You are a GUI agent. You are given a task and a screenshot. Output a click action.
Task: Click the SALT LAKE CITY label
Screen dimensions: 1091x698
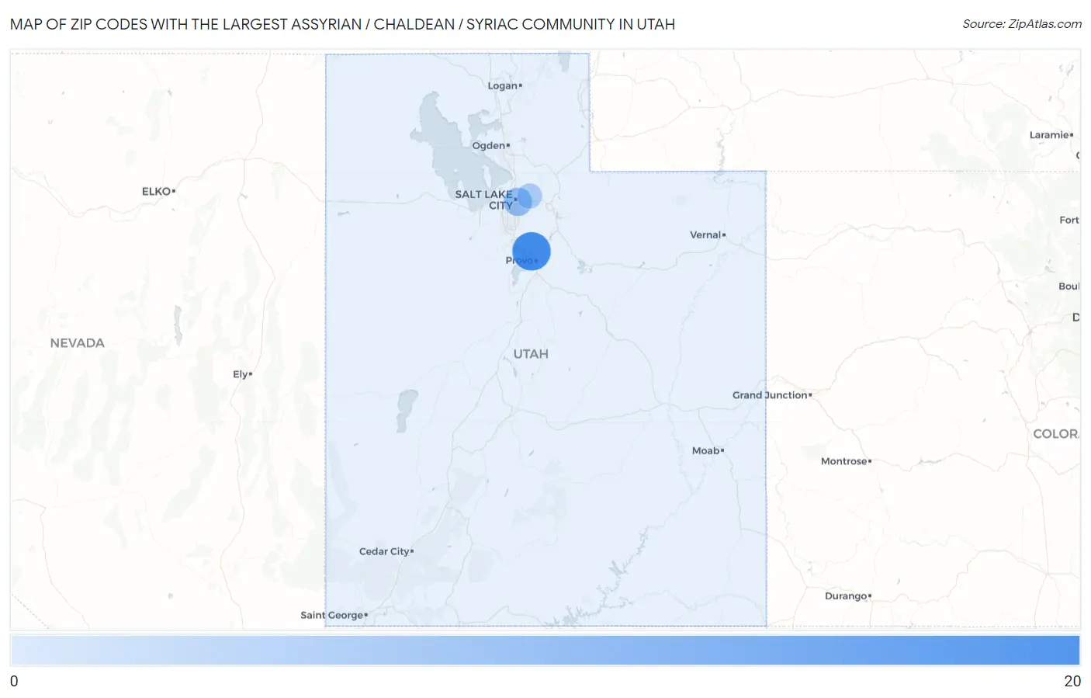pyautogui.click(x=484, y=200)
